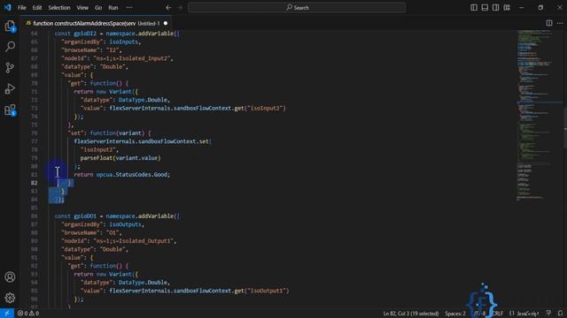This screenshot has height=318, width=567.
Task: Change end of line sequence CRLF
Action: tap(498, 314)
